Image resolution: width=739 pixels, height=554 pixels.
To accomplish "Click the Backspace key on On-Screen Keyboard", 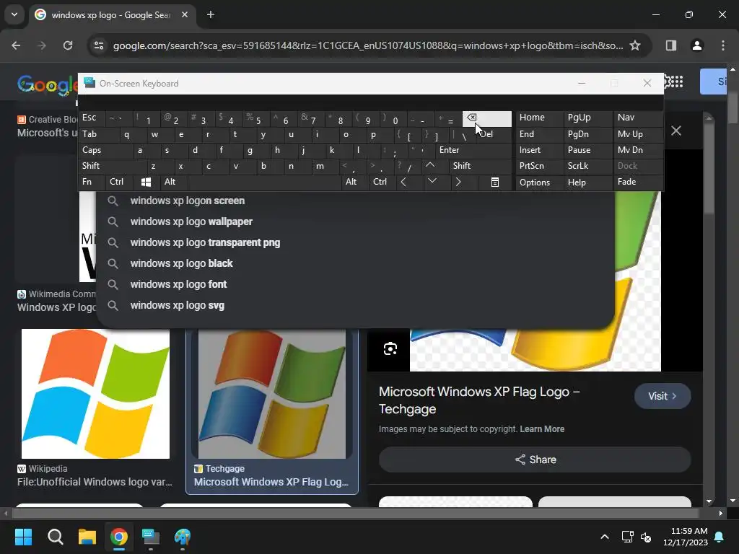I will [x=486, y=119].
